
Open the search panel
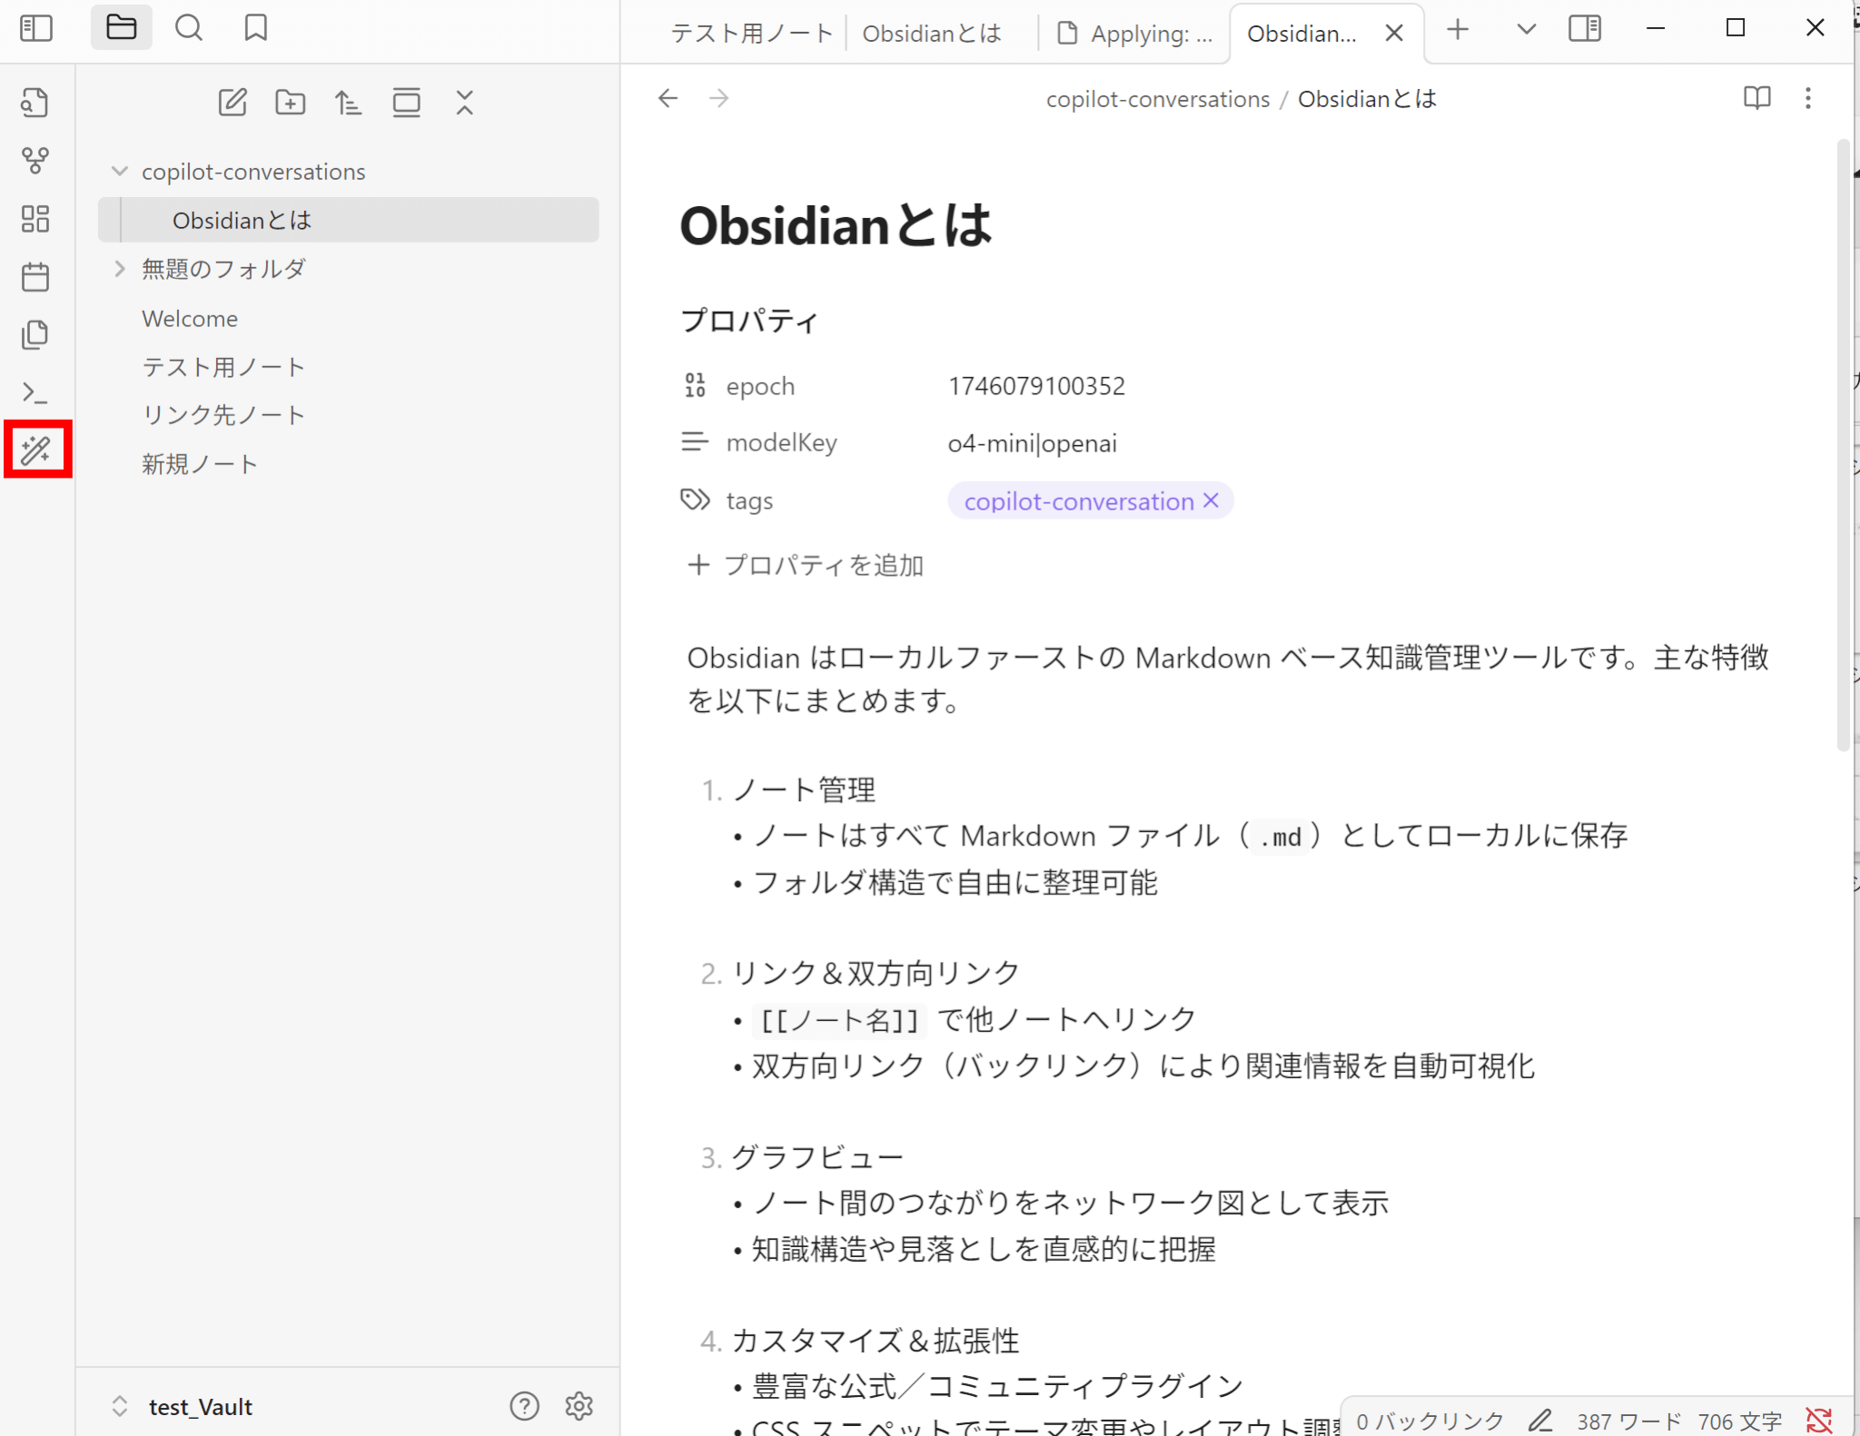pyautogui.click(x=189, y=28)
